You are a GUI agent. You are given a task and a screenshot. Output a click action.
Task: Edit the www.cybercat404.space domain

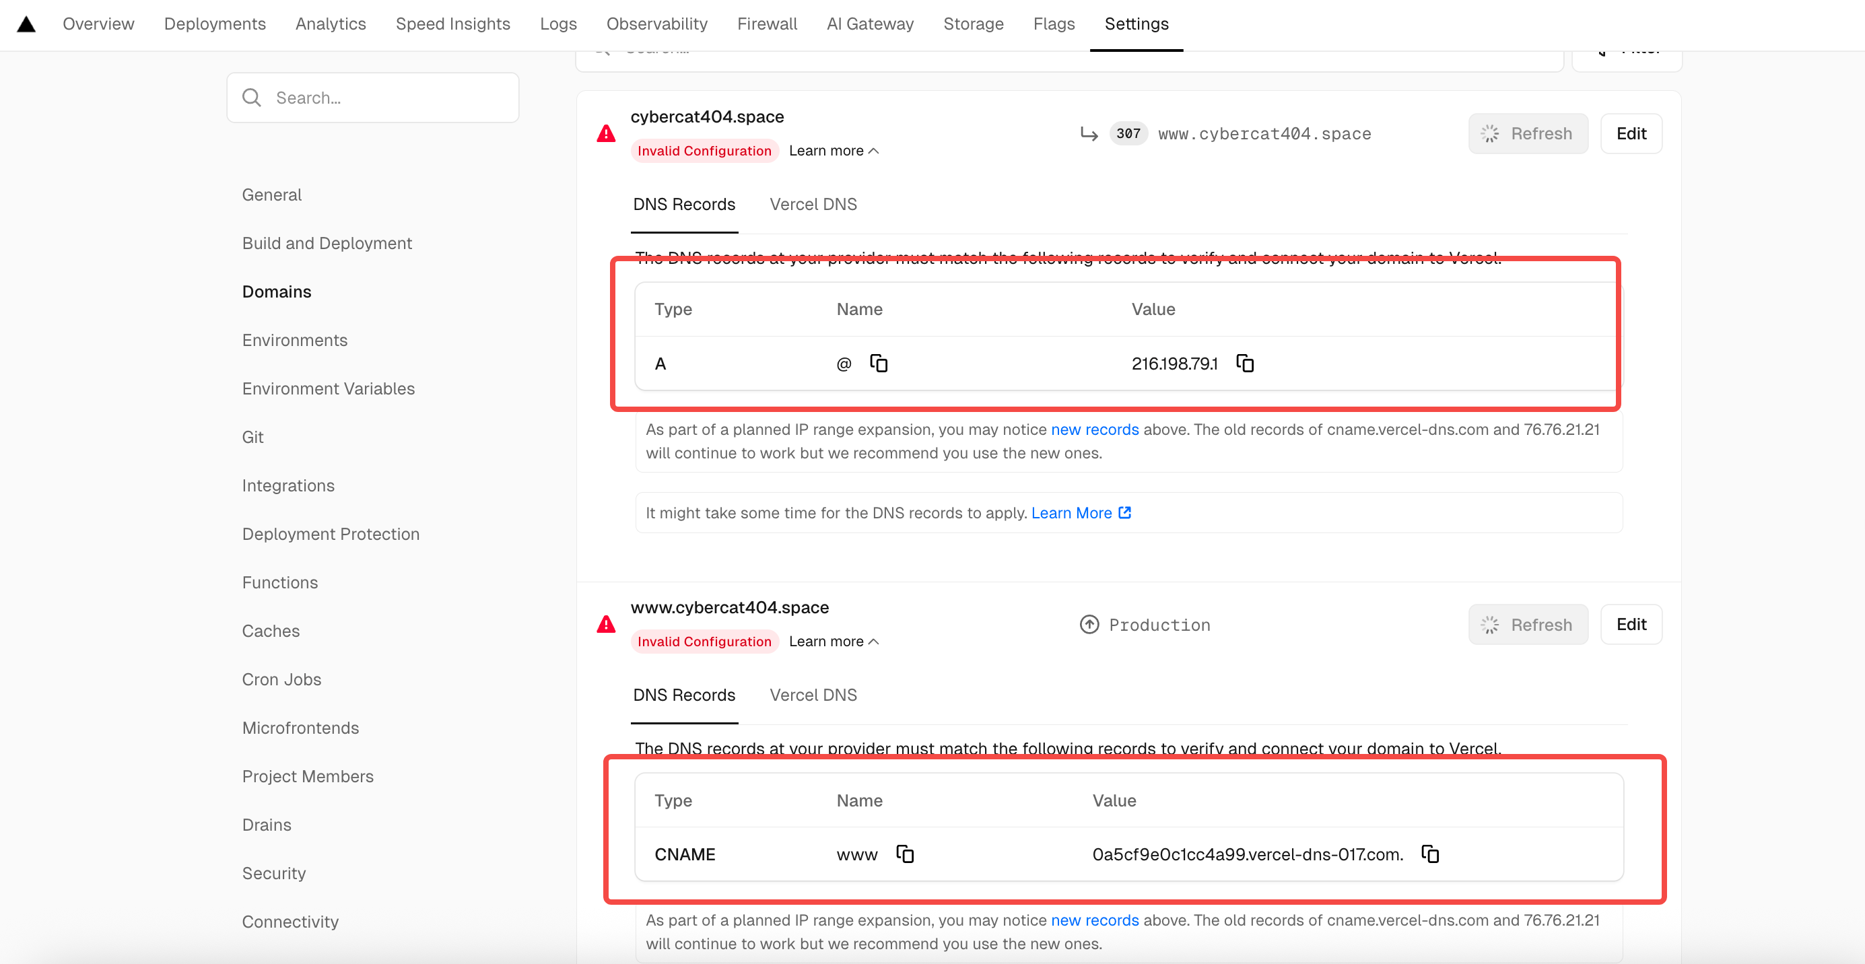1631,625
